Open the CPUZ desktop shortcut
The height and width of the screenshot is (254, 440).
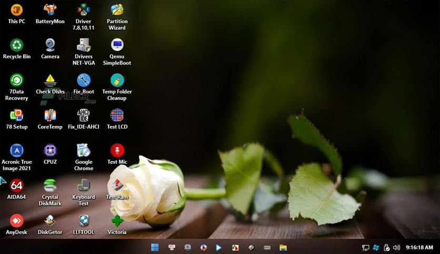[x=50, y=151]
